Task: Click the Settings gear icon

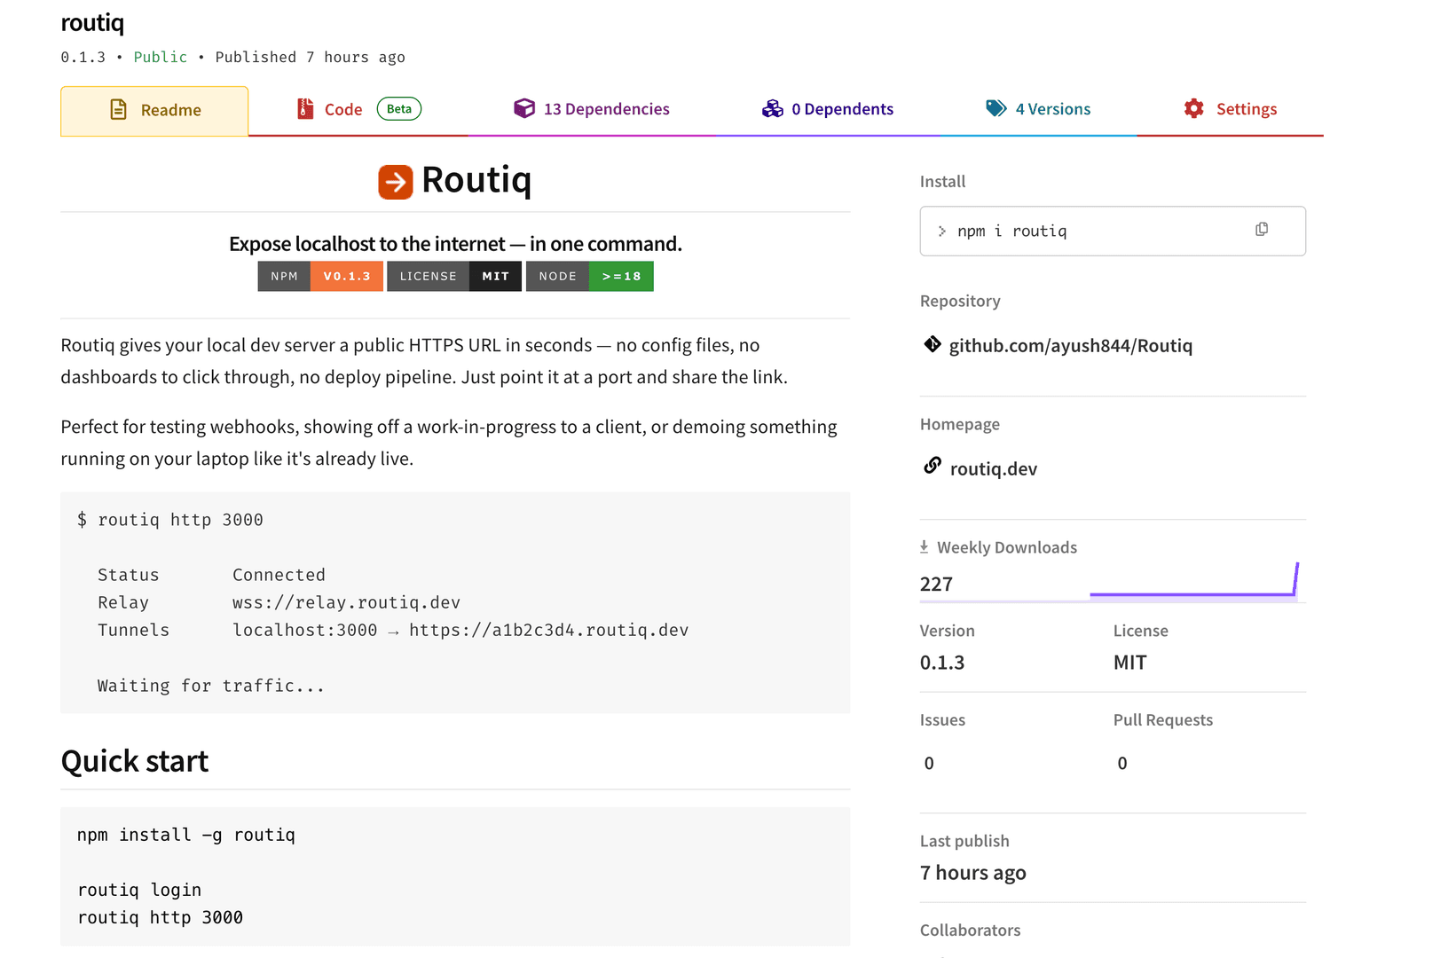Action: (1194, 108)
